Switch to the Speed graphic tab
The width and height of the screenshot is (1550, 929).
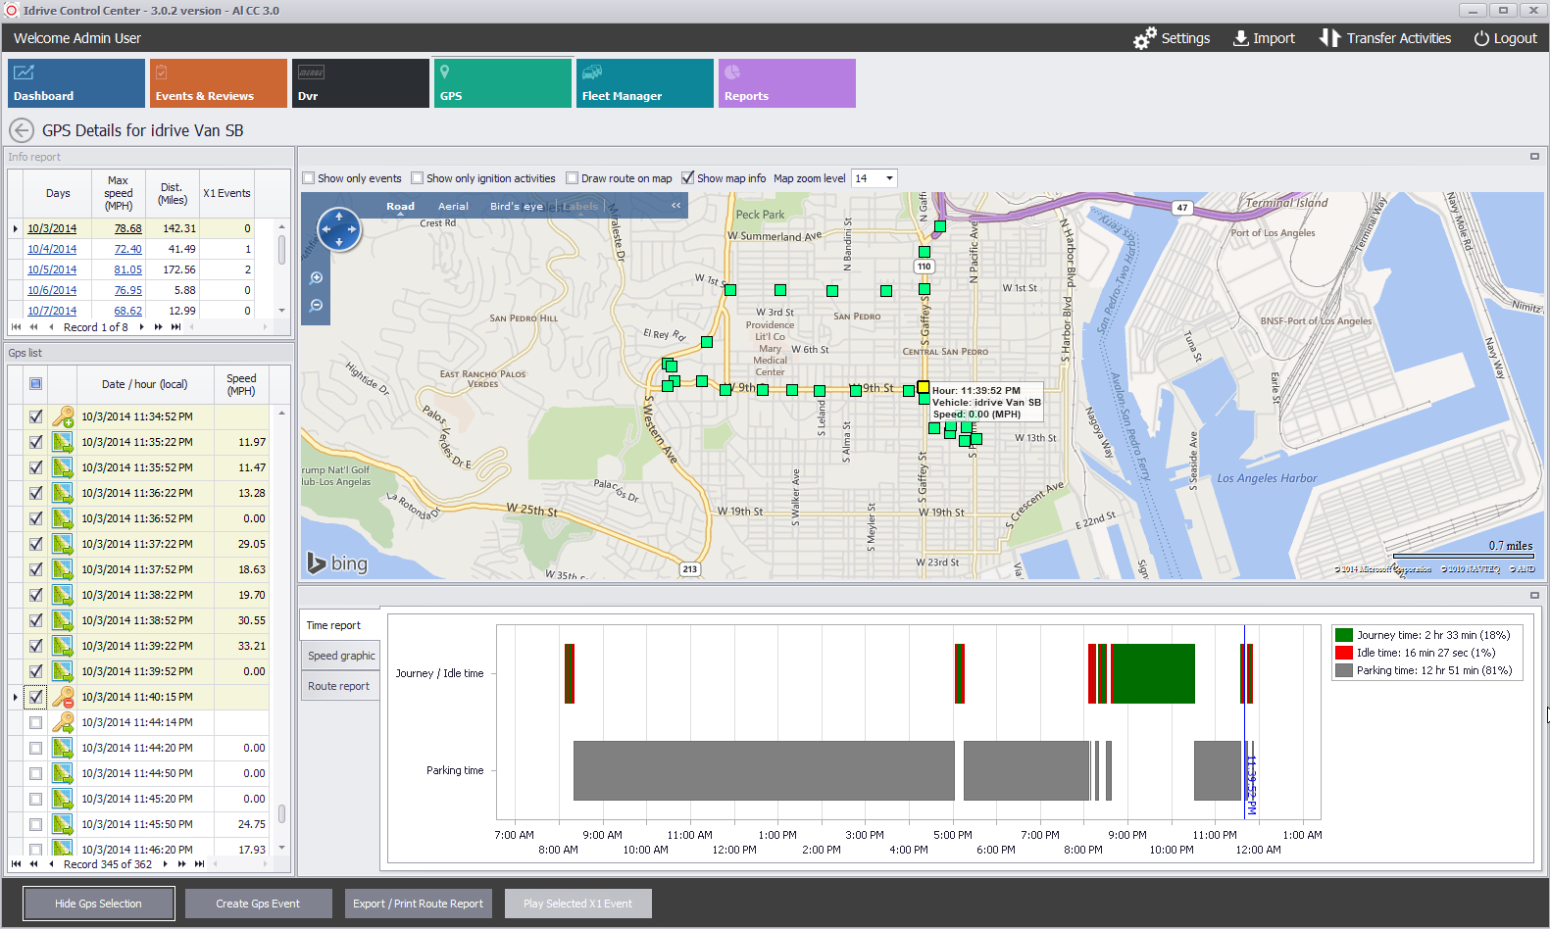pos(341,656)
